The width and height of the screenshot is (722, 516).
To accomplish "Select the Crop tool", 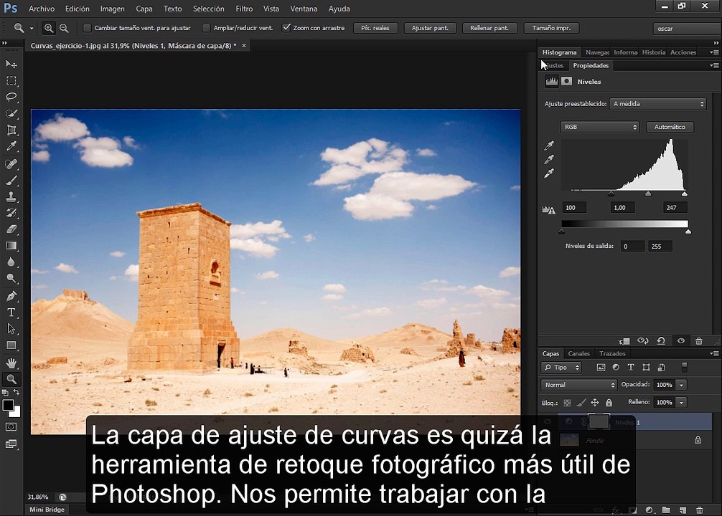I will click(x=11, y=130).
